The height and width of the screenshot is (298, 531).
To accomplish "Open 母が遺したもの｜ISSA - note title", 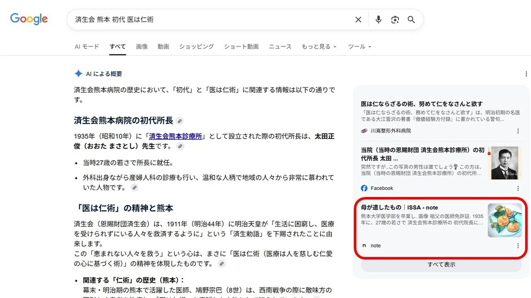I will (x=400, y=207).
